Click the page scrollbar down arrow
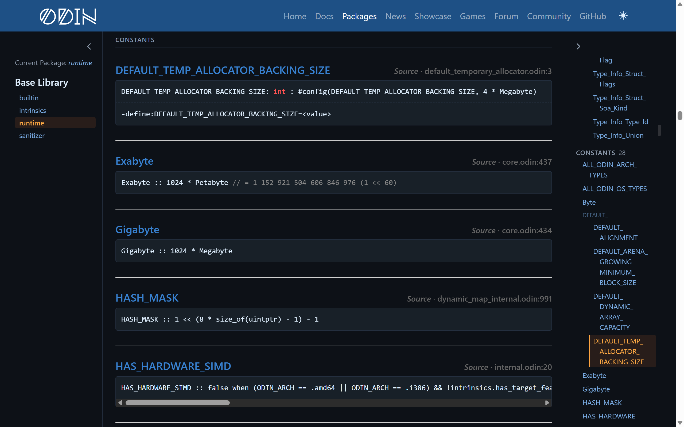Viewport: 684px width, 427px height. 680,423
